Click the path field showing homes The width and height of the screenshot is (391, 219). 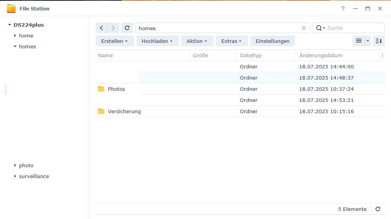pos(222,28)
